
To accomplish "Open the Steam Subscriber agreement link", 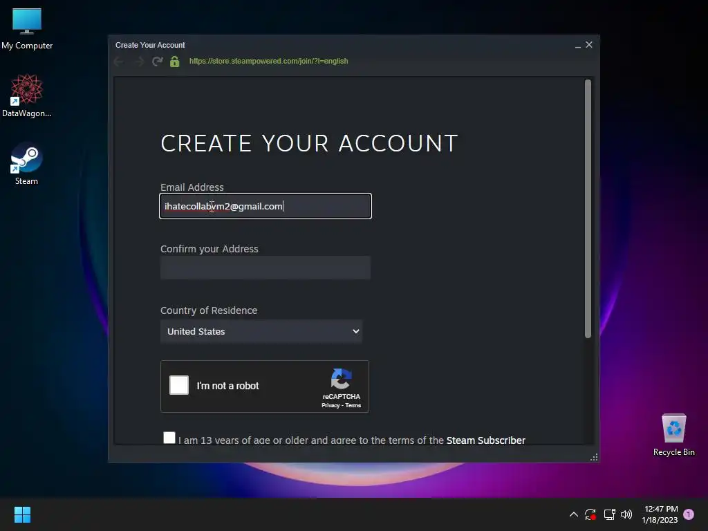I will [486, 440].
